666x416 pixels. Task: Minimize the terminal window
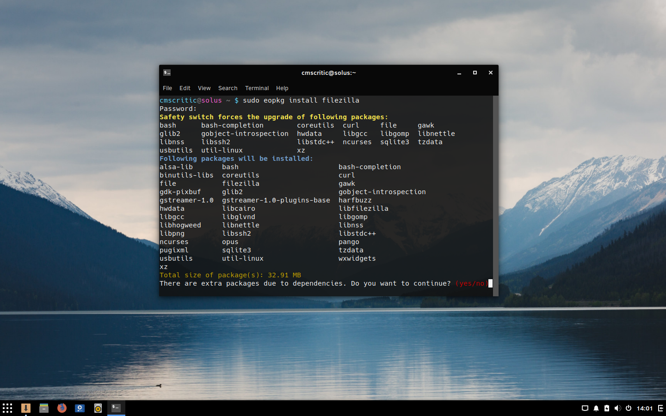[459, 73]
